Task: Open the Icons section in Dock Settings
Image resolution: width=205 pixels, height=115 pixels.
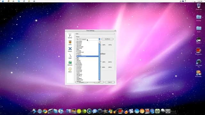Action: coord(70,42)
